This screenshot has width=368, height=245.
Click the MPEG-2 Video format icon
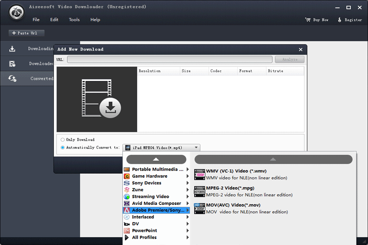tap(200, 192)
